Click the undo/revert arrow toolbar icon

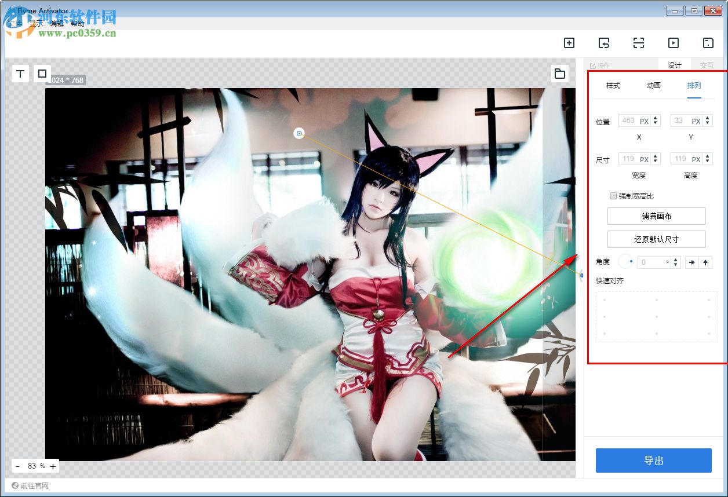click(x=604, y=43)
